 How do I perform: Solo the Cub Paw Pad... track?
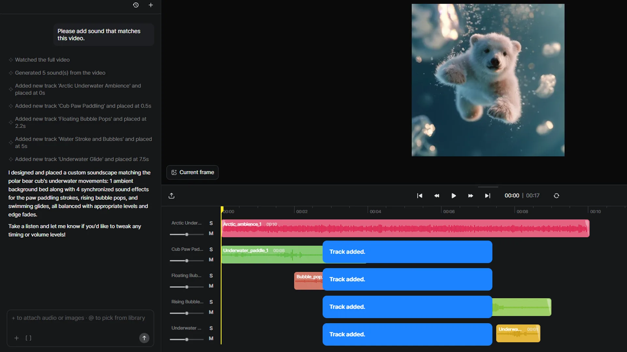point(211,249)
